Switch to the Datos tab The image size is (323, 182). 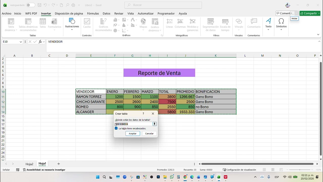coord(106,14)
